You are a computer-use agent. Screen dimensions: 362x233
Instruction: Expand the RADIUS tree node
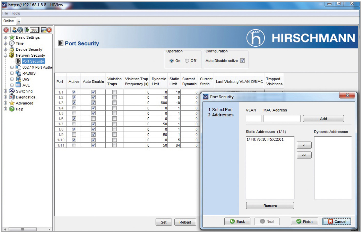[12, 73]
